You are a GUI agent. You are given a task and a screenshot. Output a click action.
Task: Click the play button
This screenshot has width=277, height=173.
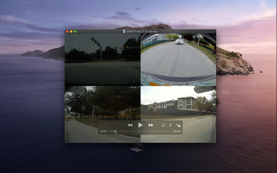pyautogui.click(x=141, y=125)
